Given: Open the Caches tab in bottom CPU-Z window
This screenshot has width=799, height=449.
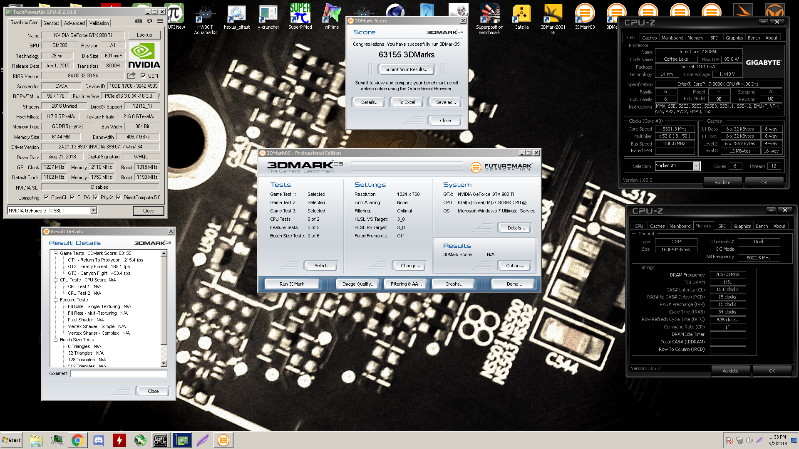Looking at the screenshot, I should tap(658, 226).
